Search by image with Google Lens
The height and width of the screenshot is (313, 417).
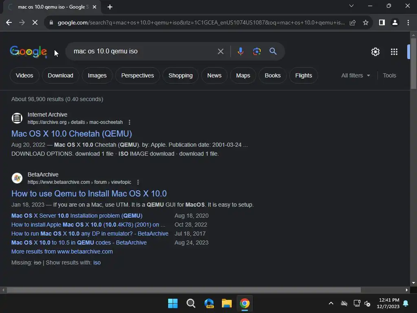click(x=257, y=51)
